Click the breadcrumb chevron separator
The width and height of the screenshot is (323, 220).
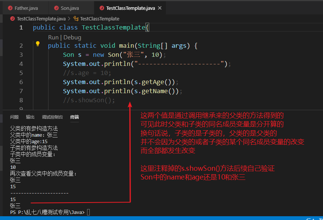tap(69, 19)
